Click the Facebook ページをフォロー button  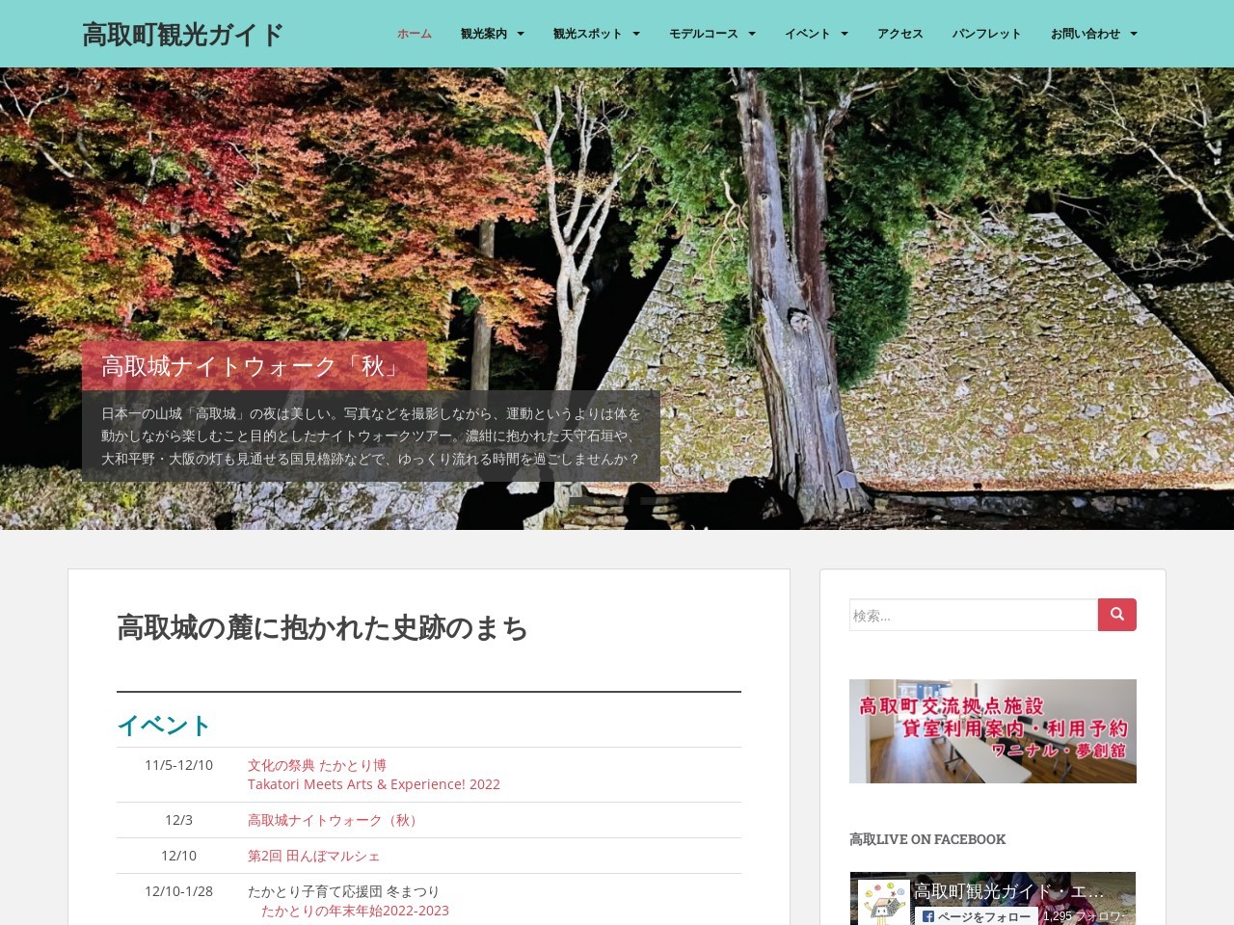(x=977, y=916)
